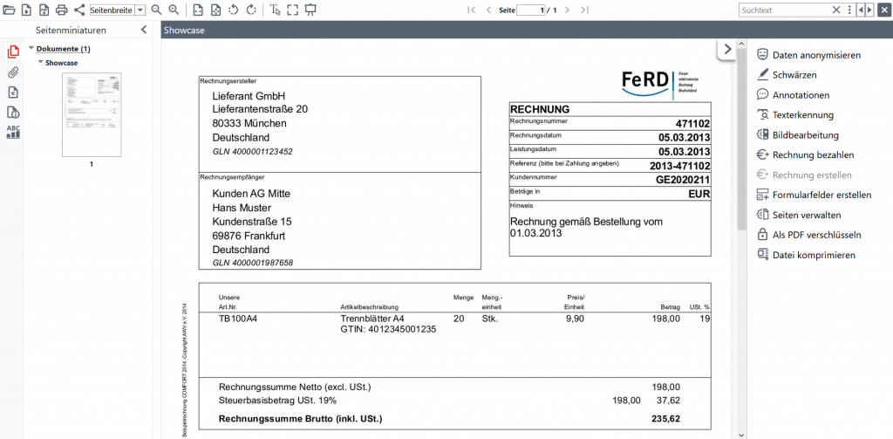Click the page number field
The height and width of the screenshot is (439, 893).
531,10
